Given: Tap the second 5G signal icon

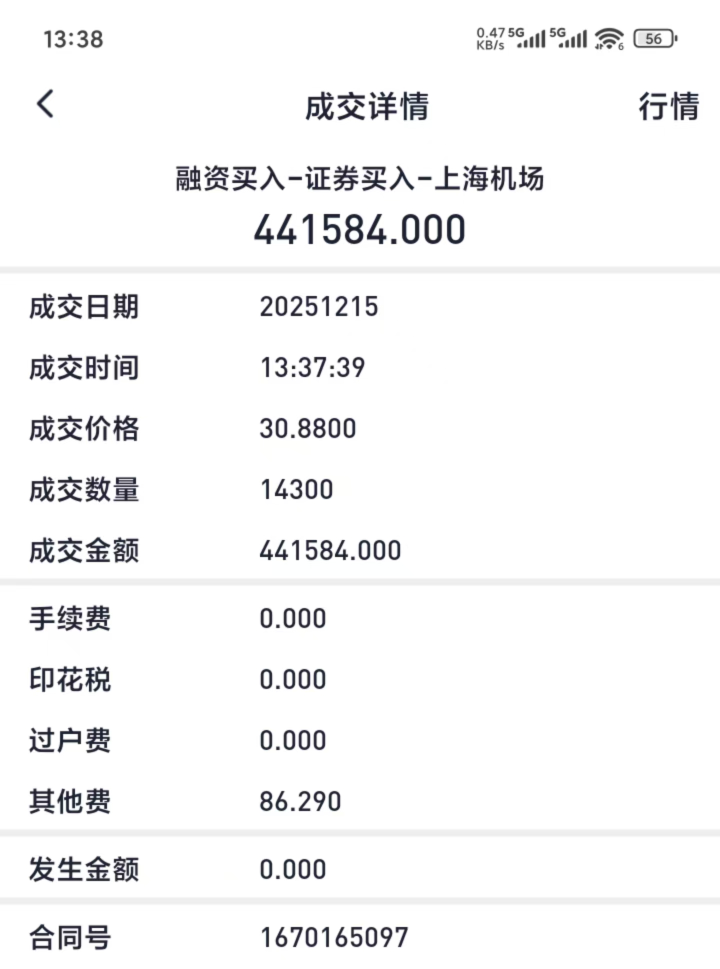Looking at the screenshot, I should (x=568, y=38).
